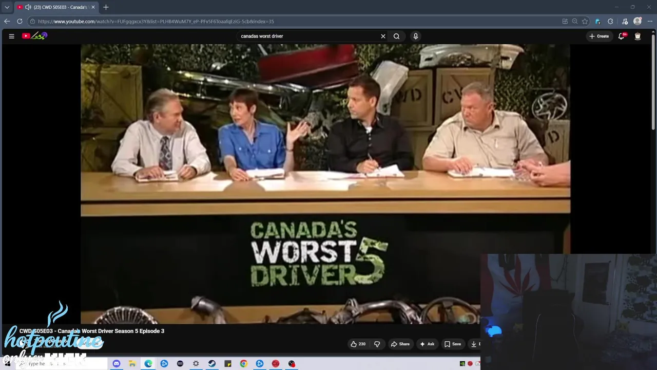Open the YouTube hamburger guide menu

(11, 36)
